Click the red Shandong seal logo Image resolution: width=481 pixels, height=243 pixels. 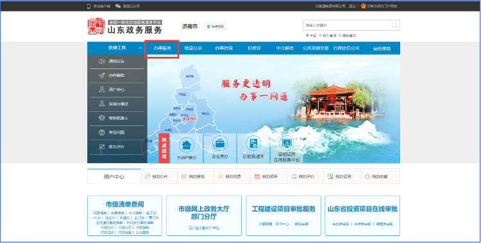pyautogui.click(x=96, y=26)
